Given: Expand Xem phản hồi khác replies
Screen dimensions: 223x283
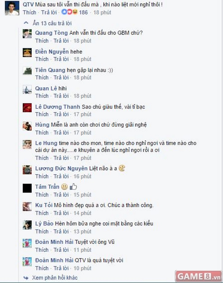Looking at the screenshot, I should coord(55,277).
